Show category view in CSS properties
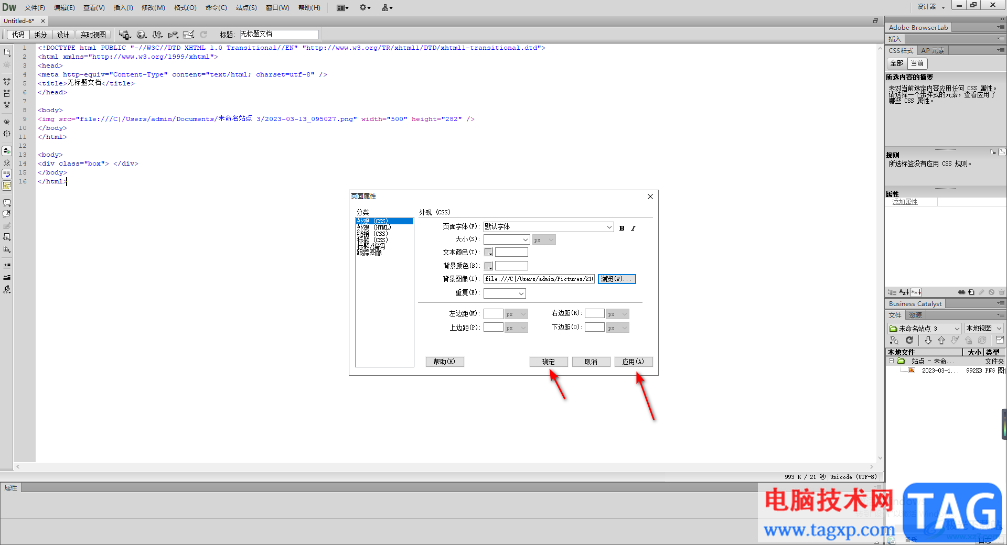Image resolution: width=1007 pixels, height=545 pixels. coord(892,292)
